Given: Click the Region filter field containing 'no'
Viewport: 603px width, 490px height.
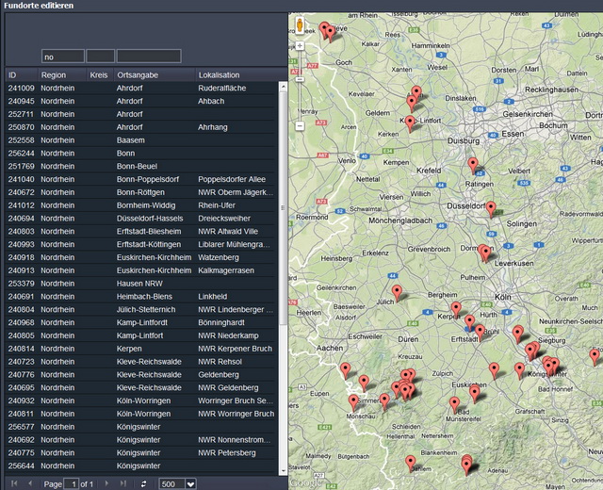Looking at the screenshot, I should tap(62, 57).
